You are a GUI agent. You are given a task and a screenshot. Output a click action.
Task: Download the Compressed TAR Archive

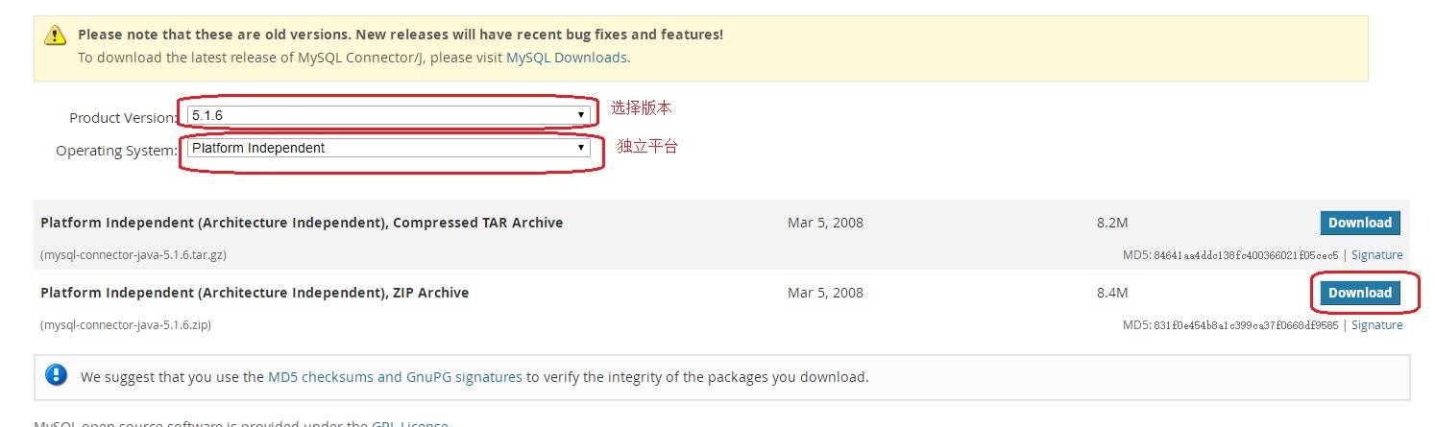coord(1359,223)
